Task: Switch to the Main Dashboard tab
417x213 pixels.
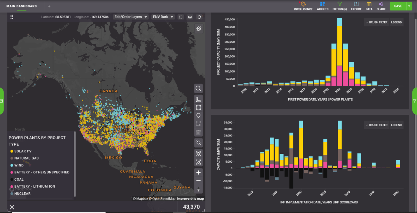Action: point(22,6)
